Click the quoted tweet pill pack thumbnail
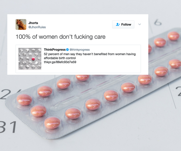Viewport: 181px width, 151px height. click(30, 59)
